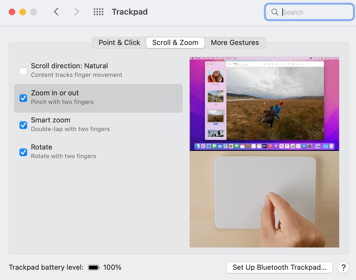The width and height of the screenshot is (356, 280).
Task: Select the Scroll & Zoom tab
Action: [x=175, y=43]
